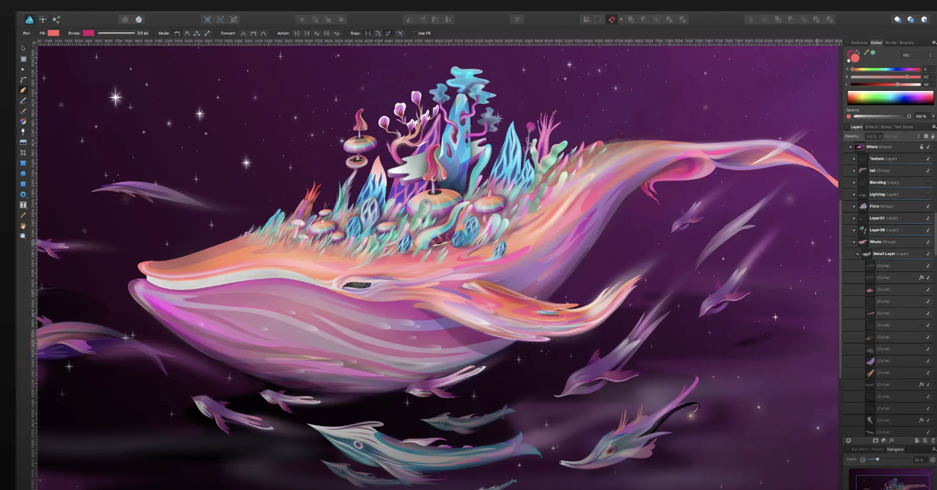Select the Ellipse shape tool

(x=23, y=174)
